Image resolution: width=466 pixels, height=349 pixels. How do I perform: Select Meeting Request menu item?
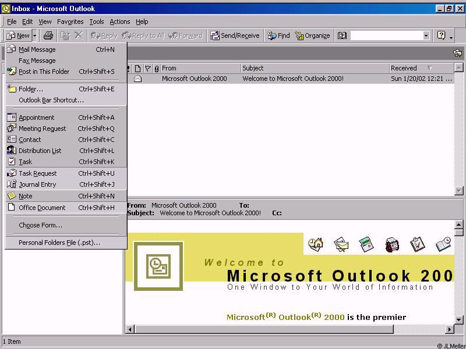[66, 129]
